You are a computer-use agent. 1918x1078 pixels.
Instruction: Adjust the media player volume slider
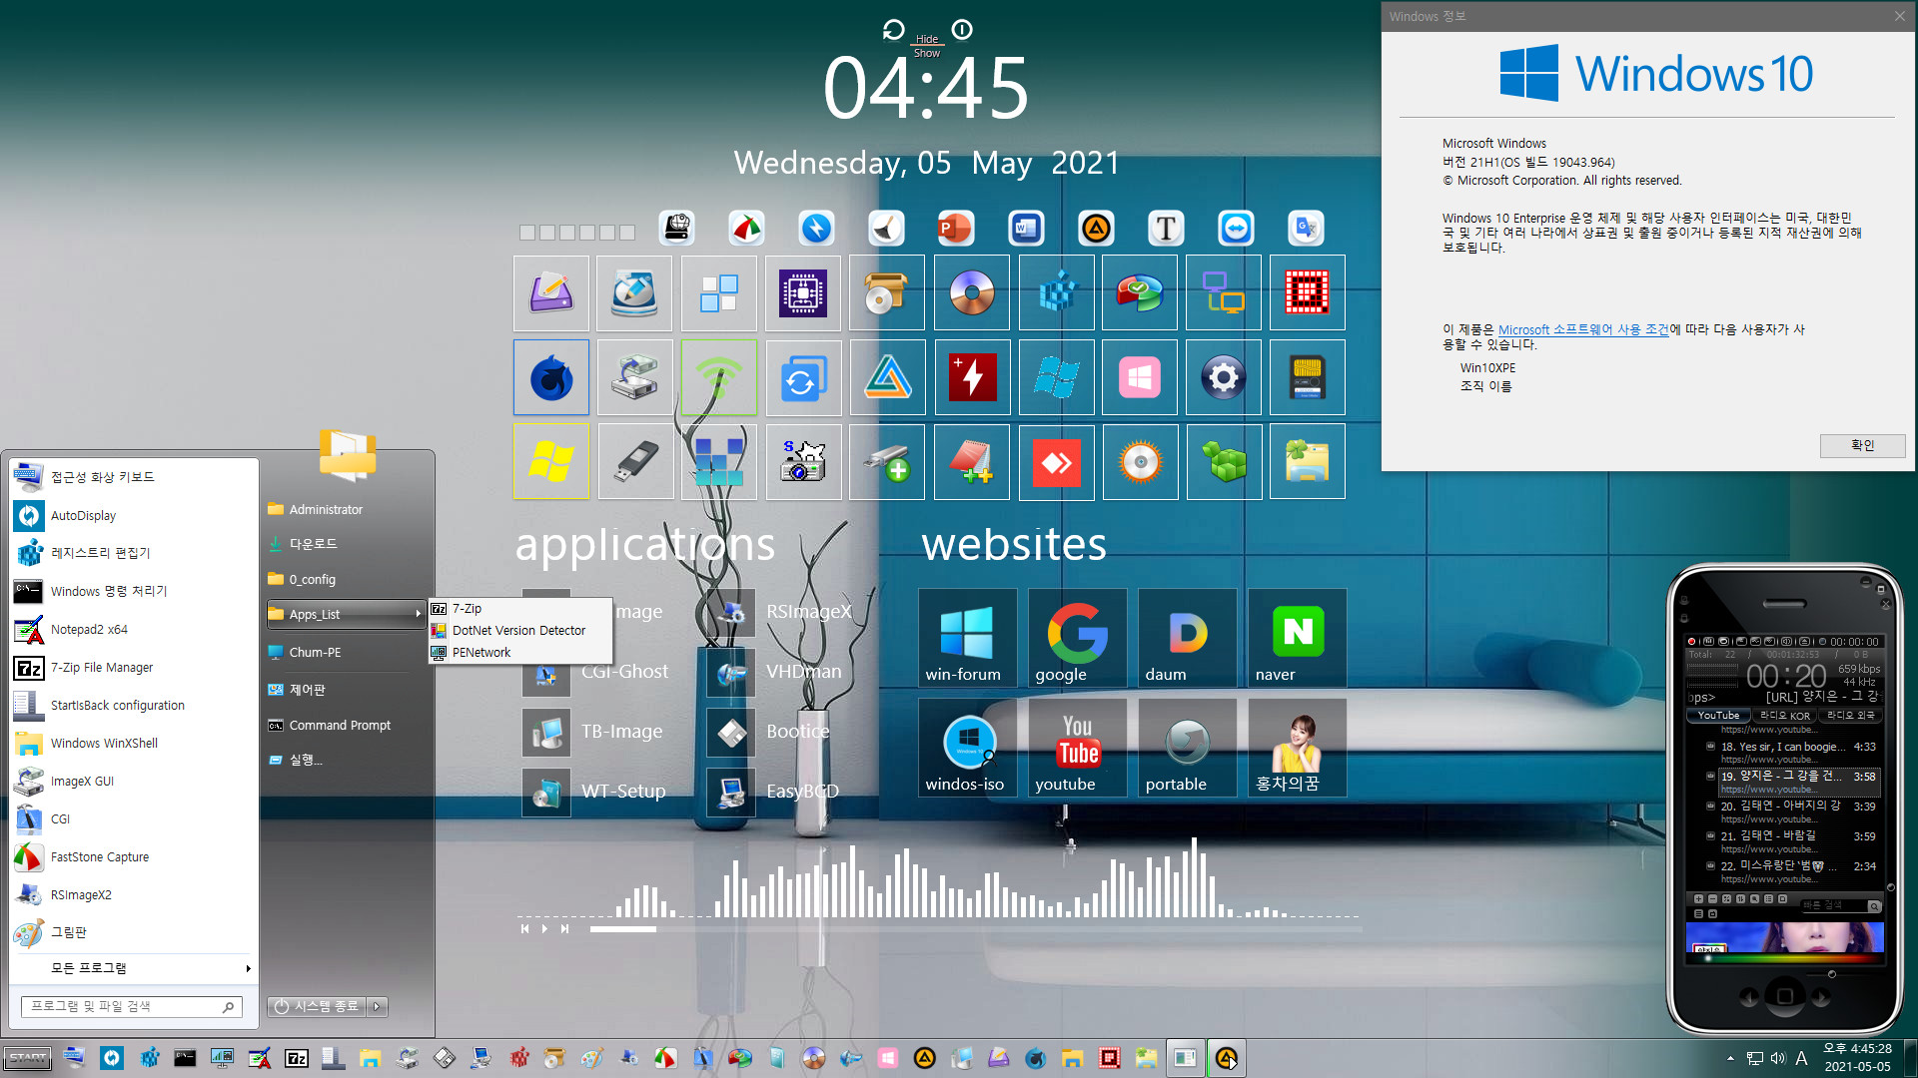tap(1831, 973)
